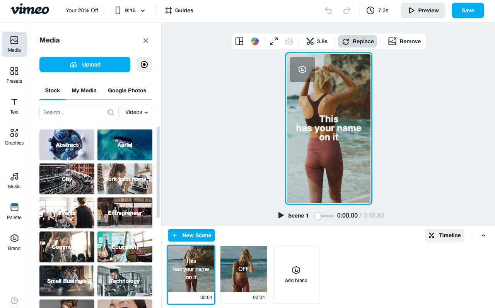Open the Brand panel in sidebar
The height and width of the screenshot is (308, 495).
[x=14, y=242]
